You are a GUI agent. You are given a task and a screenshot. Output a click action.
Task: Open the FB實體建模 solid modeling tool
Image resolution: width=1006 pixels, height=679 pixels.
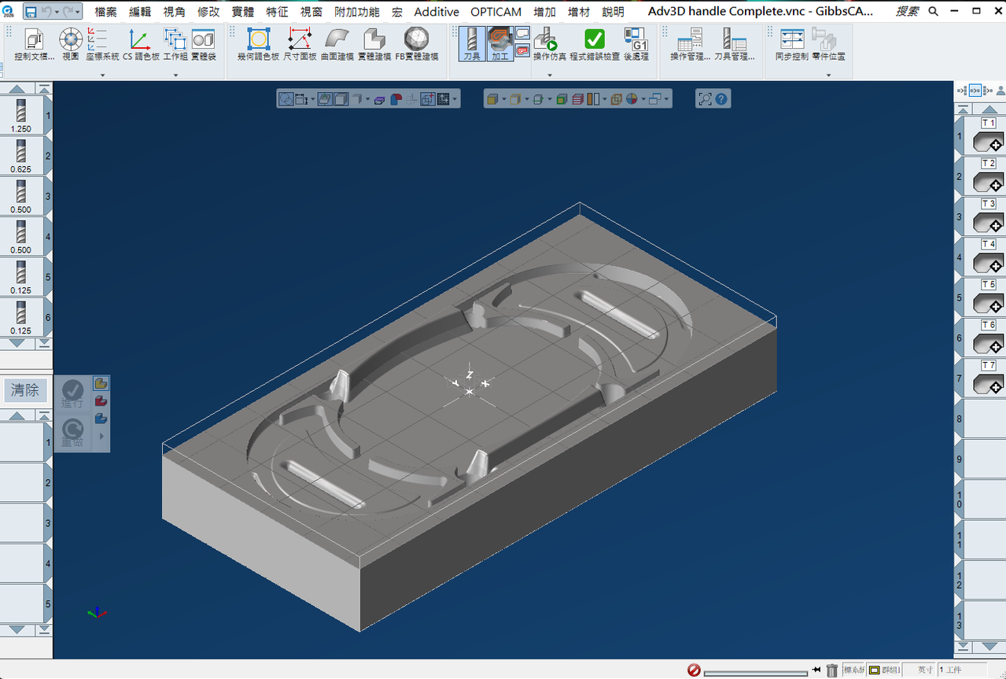(x=417, y=44)
